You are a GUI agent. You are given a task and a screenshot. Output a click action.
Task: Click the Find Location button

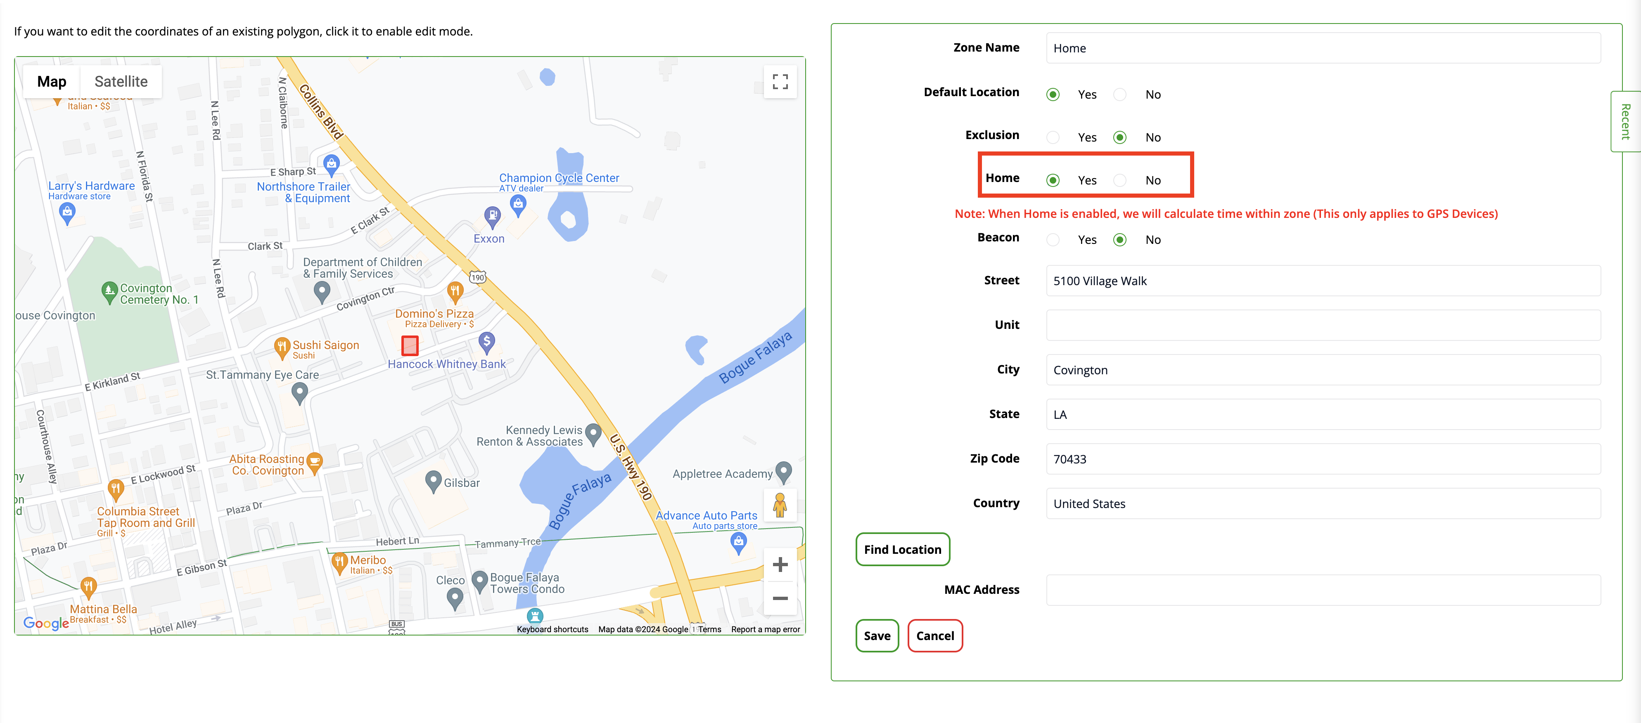[902, 549]
